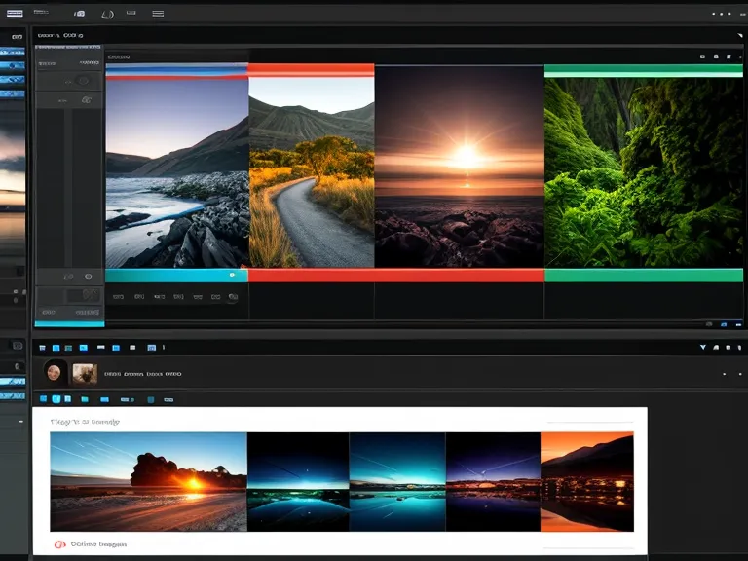The image size is (748, 561).
Task: Click the round knob in the left settings panel
Action: [x=83, y=81]
